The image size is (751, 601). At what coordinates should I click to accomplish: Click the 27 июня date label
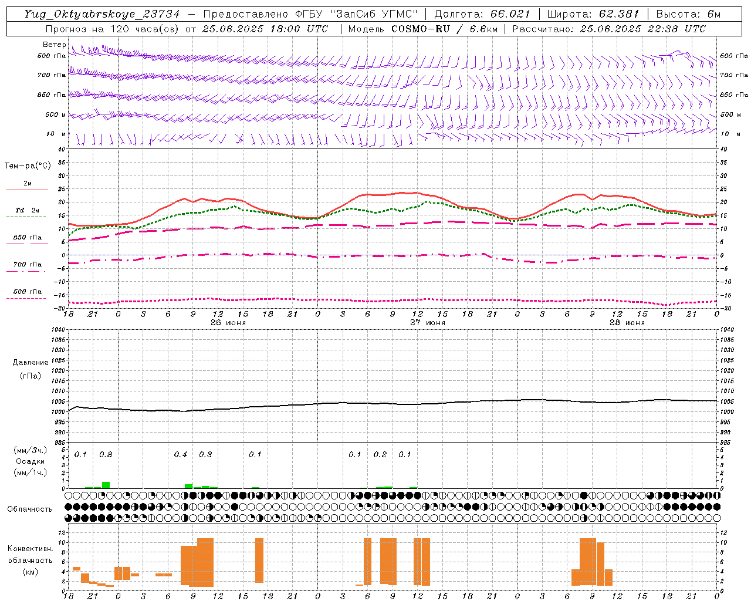pos(428,323)
